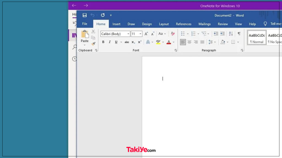Click the font size box showing 11
The width and height of the screenshot is (282, 158).
135,34
